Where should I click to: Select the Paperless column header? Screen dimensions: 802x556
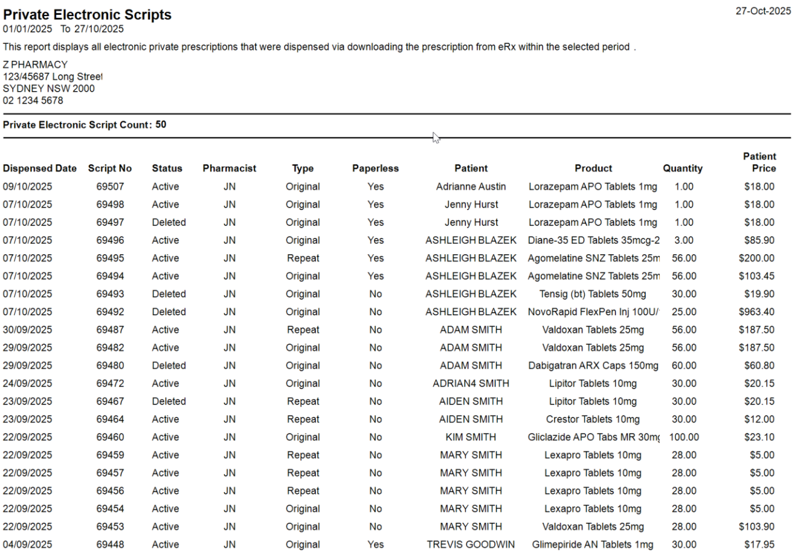coord(375,168)
